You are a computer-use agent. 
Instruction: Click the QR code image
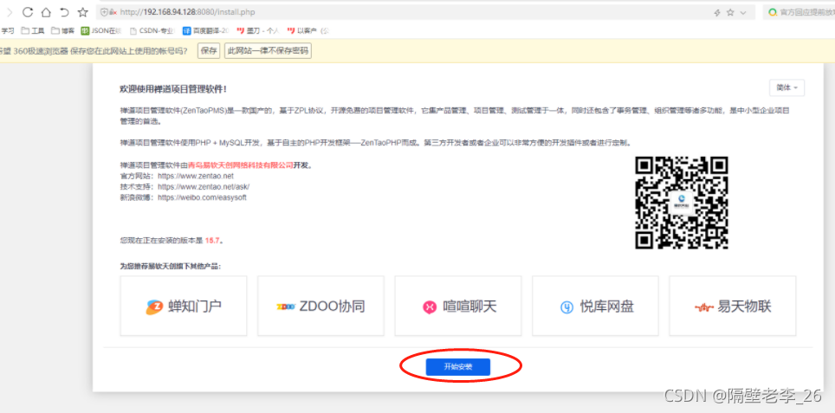pos(681,203)
